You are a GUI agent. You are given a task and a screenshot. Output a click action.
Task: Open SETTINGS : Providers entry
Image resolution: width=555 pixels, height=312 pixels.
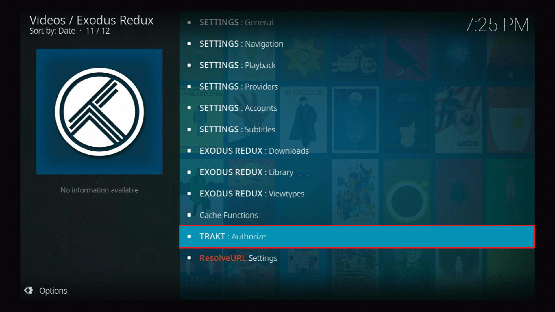coord(238,87)
